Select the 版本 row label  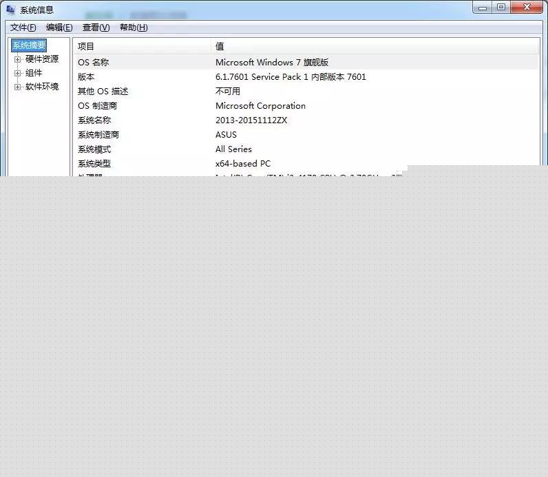point(86,77)
